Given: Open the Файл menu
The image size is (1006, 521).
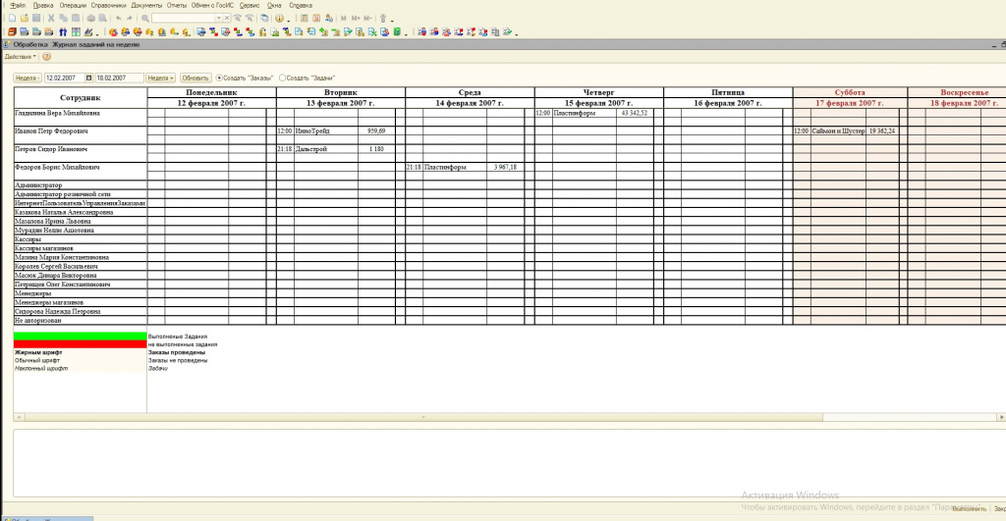Looking at the screenshot, I should pos(18,5).
